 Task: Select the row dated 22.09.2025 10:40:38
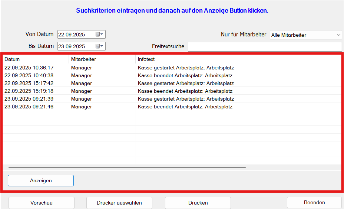coord(172,75)
